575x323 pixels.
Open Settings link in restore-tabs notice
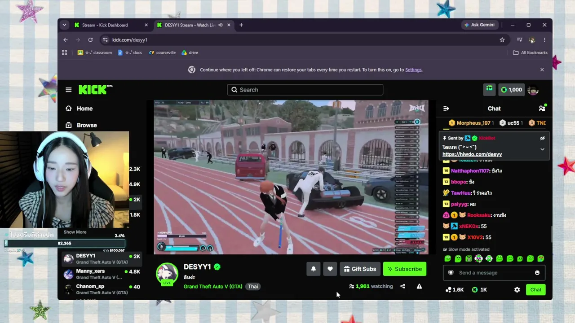(x=414, y=70)
